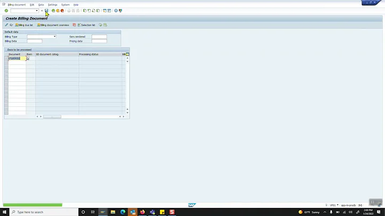Image resolution: width=385 pixels, height=216 pixels.
Task: Open the Windows Start menu
Action: (x=4, y=212)
